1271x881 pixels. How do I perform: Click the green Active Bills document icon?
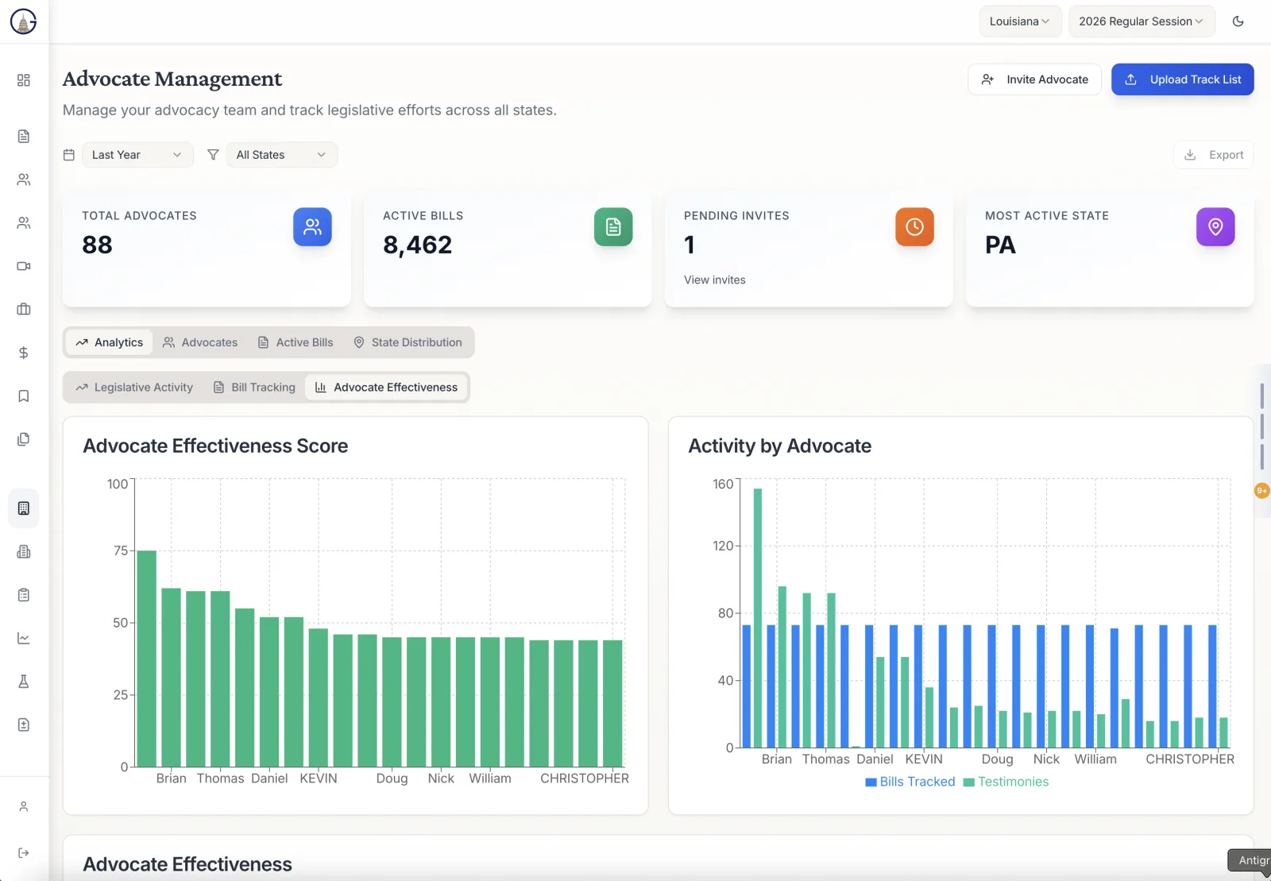[613, 227]
